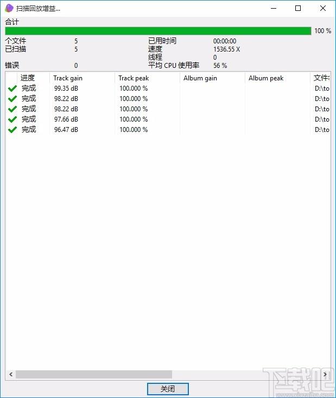Maximize the scan replay gain window
The width and height of the screenshot is (336, 398).
pyautogui.click(x=298, y=8)
